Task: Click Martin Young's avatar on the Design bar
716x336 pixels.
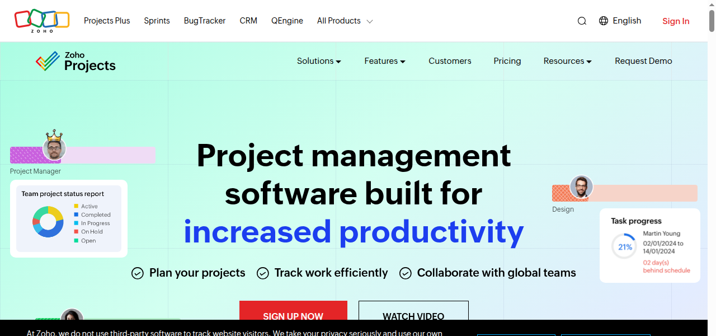Action: 582,186
